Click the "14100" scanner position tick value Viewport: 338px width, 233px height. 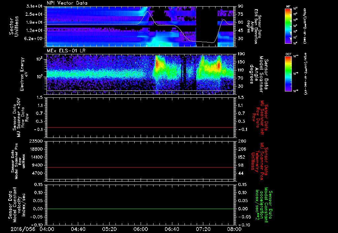coord(36,157)
